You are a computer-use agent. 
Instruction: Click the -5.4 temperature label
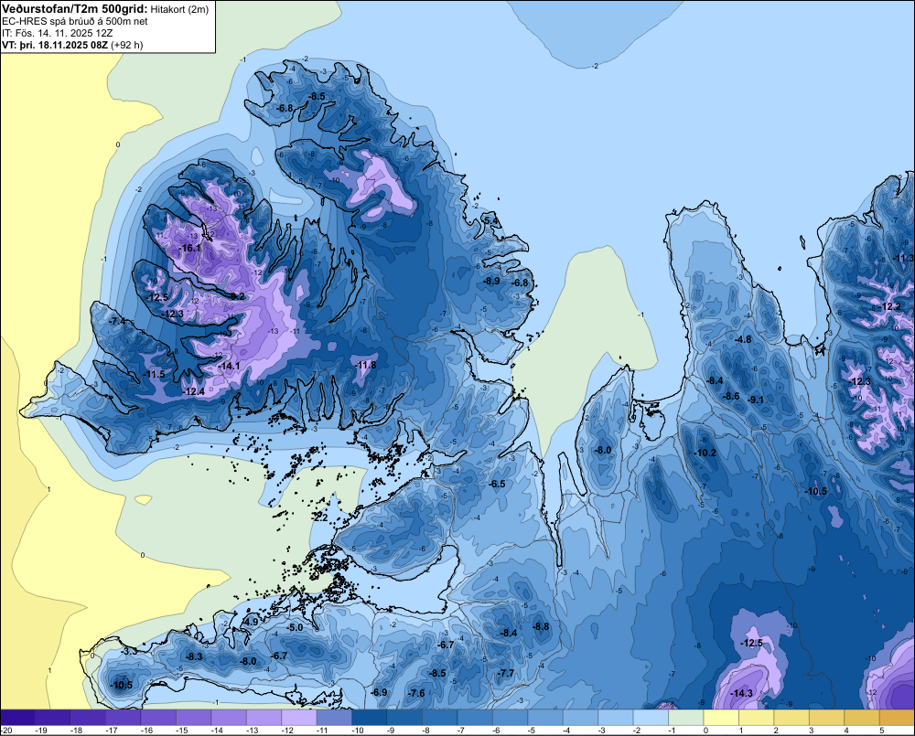(491, 220)
